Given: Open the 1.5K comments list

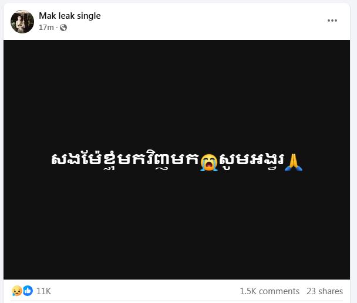Looking at the screenshot, I should [x=270, y=291].
